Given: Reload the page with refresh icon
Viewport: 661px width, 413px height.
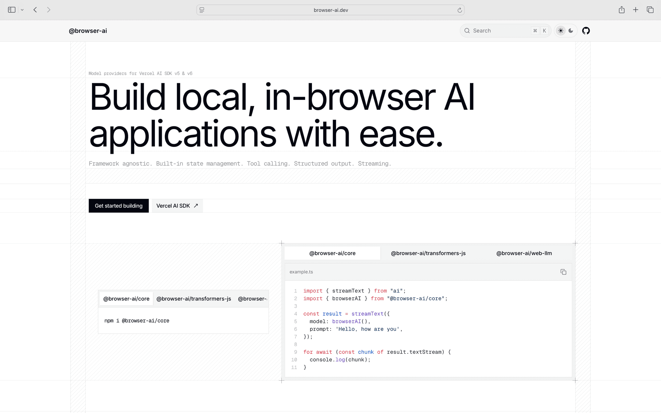Looking at the screenshot, I should coord(459,10).
